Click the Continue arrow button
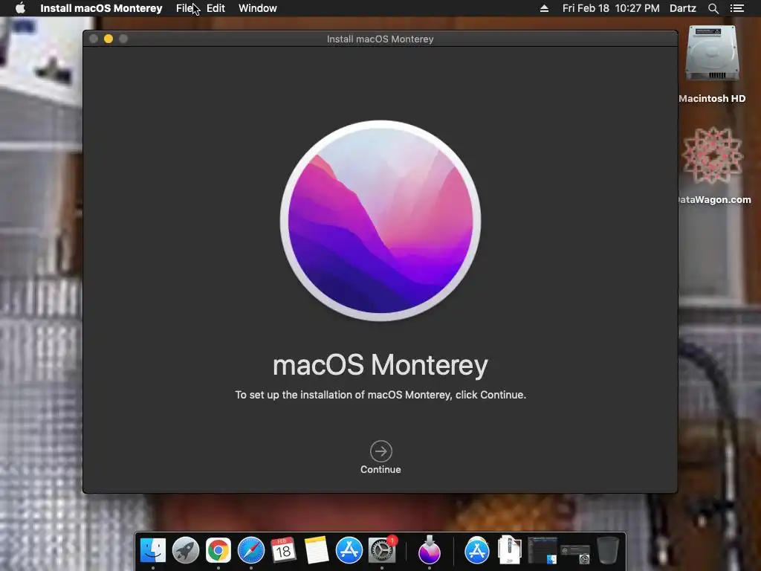761x571 pixels. 381,451
